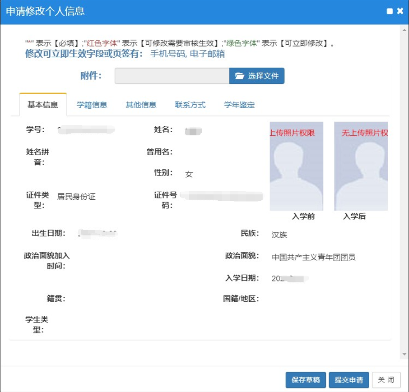Maximize the dialog using the square icon
The height and width of the screenshot is (392, 409).
390,11
